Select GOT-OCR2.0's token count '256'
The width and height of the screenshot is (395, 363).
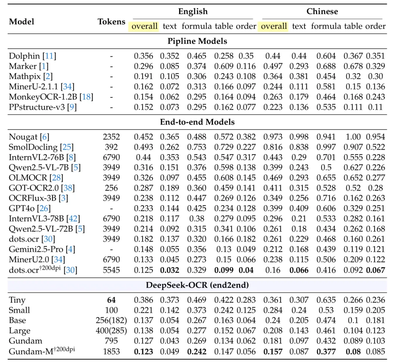click(111, 188)
